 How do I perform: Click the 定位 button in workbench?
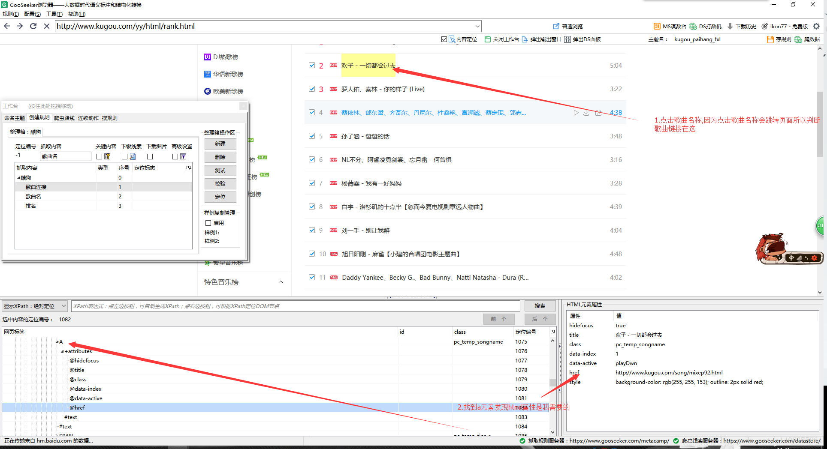(x=220, y=197)
